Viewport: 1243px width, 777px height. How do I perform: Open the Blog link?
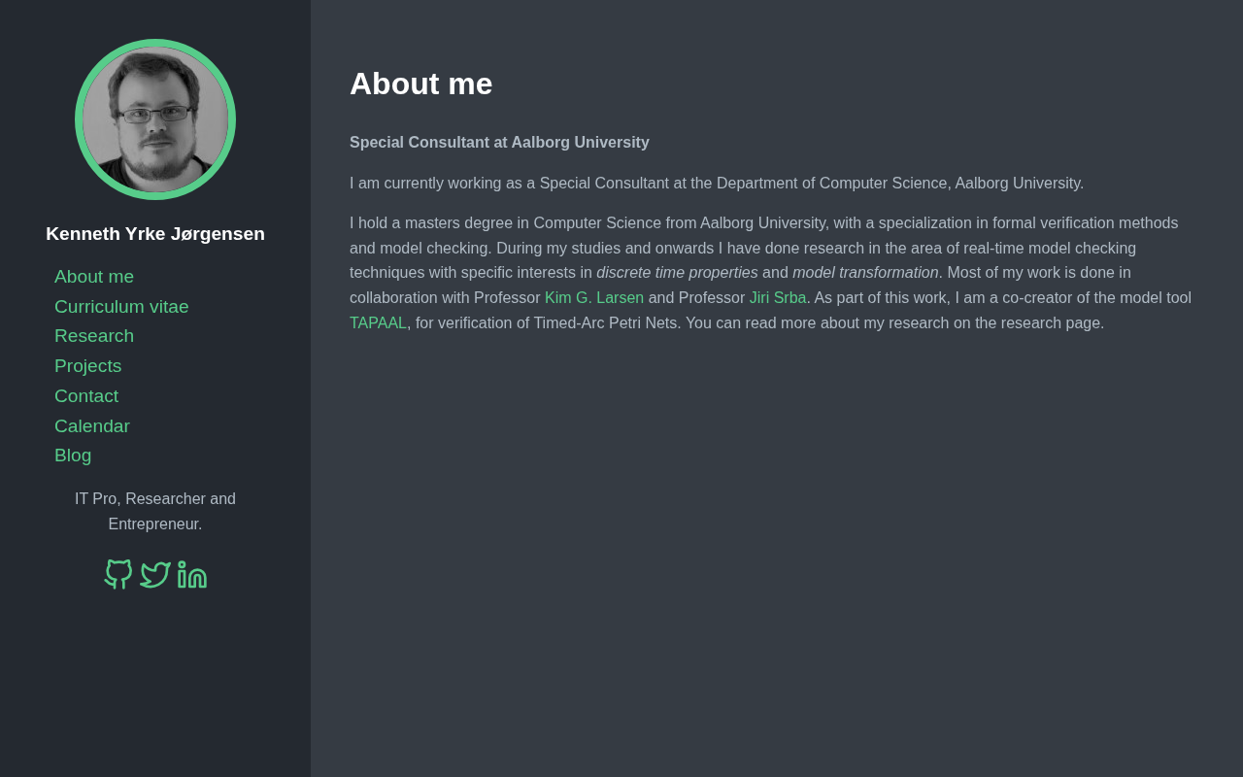tap(73, 456)
